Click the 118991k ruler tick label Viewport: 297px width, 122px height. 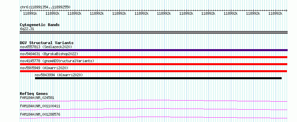(x=30, y=13)
